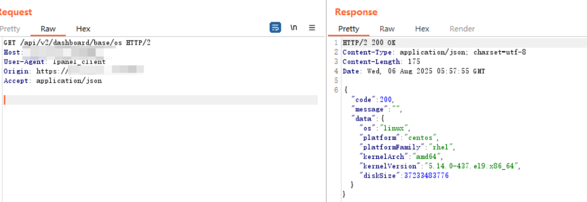Open the Request Hex tab

(x=83, y=29)
